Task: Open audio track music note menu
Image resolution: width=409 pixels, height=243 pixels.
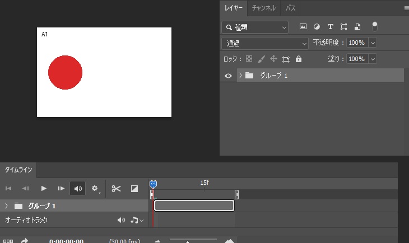Action: click(x=137, y=220)
